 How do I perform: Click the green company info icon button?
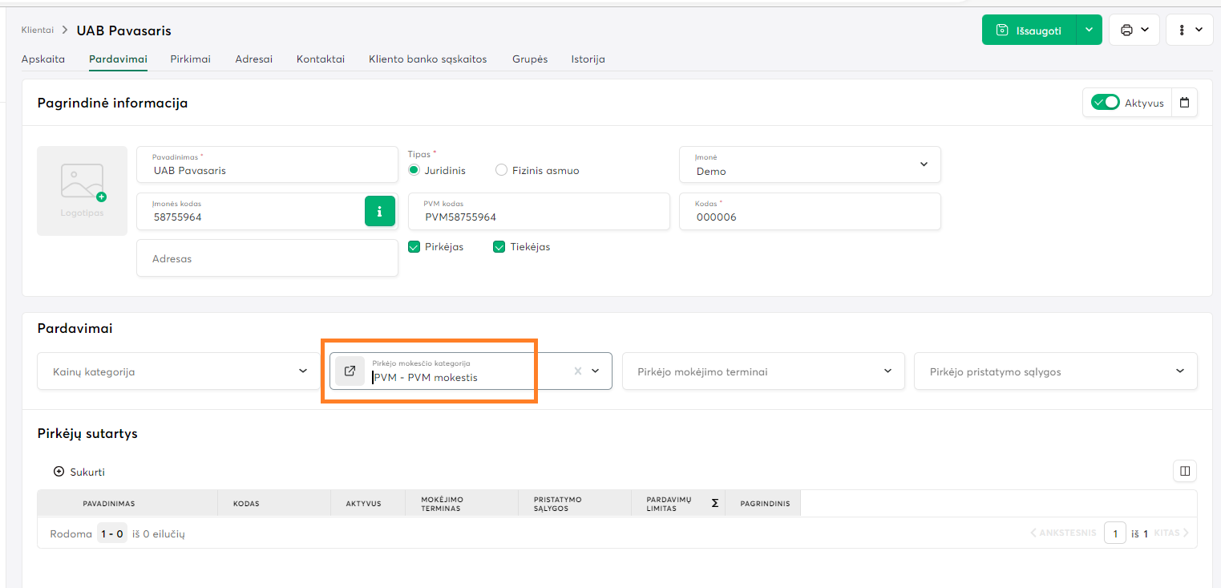[380, 211]
